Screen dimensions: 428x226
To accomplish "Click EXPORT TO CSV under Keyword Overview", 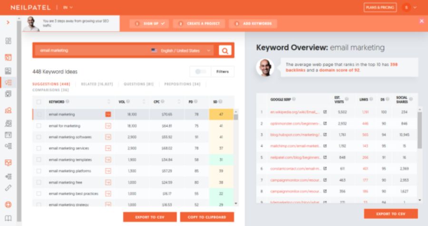I will [390, 214].
